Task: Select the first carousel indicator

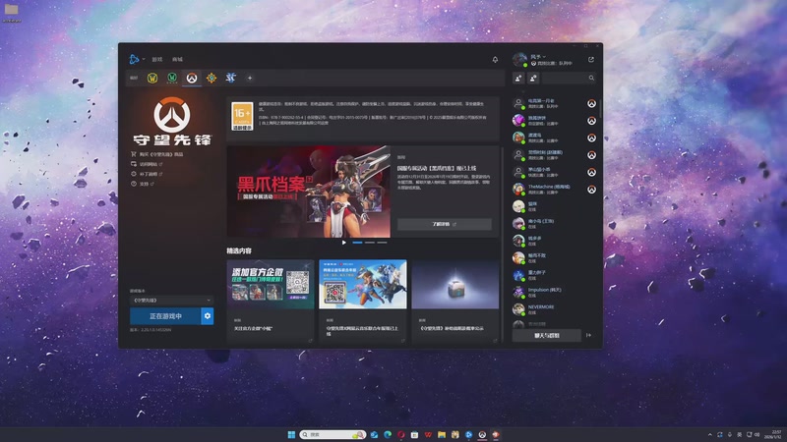Action: (x=357, y=243)
